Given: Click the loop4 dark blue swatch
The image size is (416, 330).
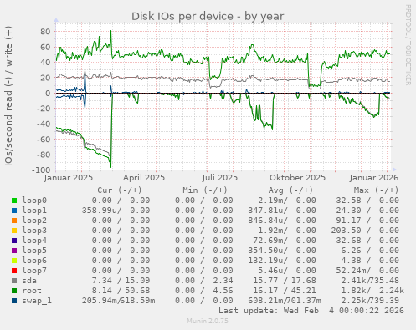Looking at the screenshot, I should click(x=14, y=241).
